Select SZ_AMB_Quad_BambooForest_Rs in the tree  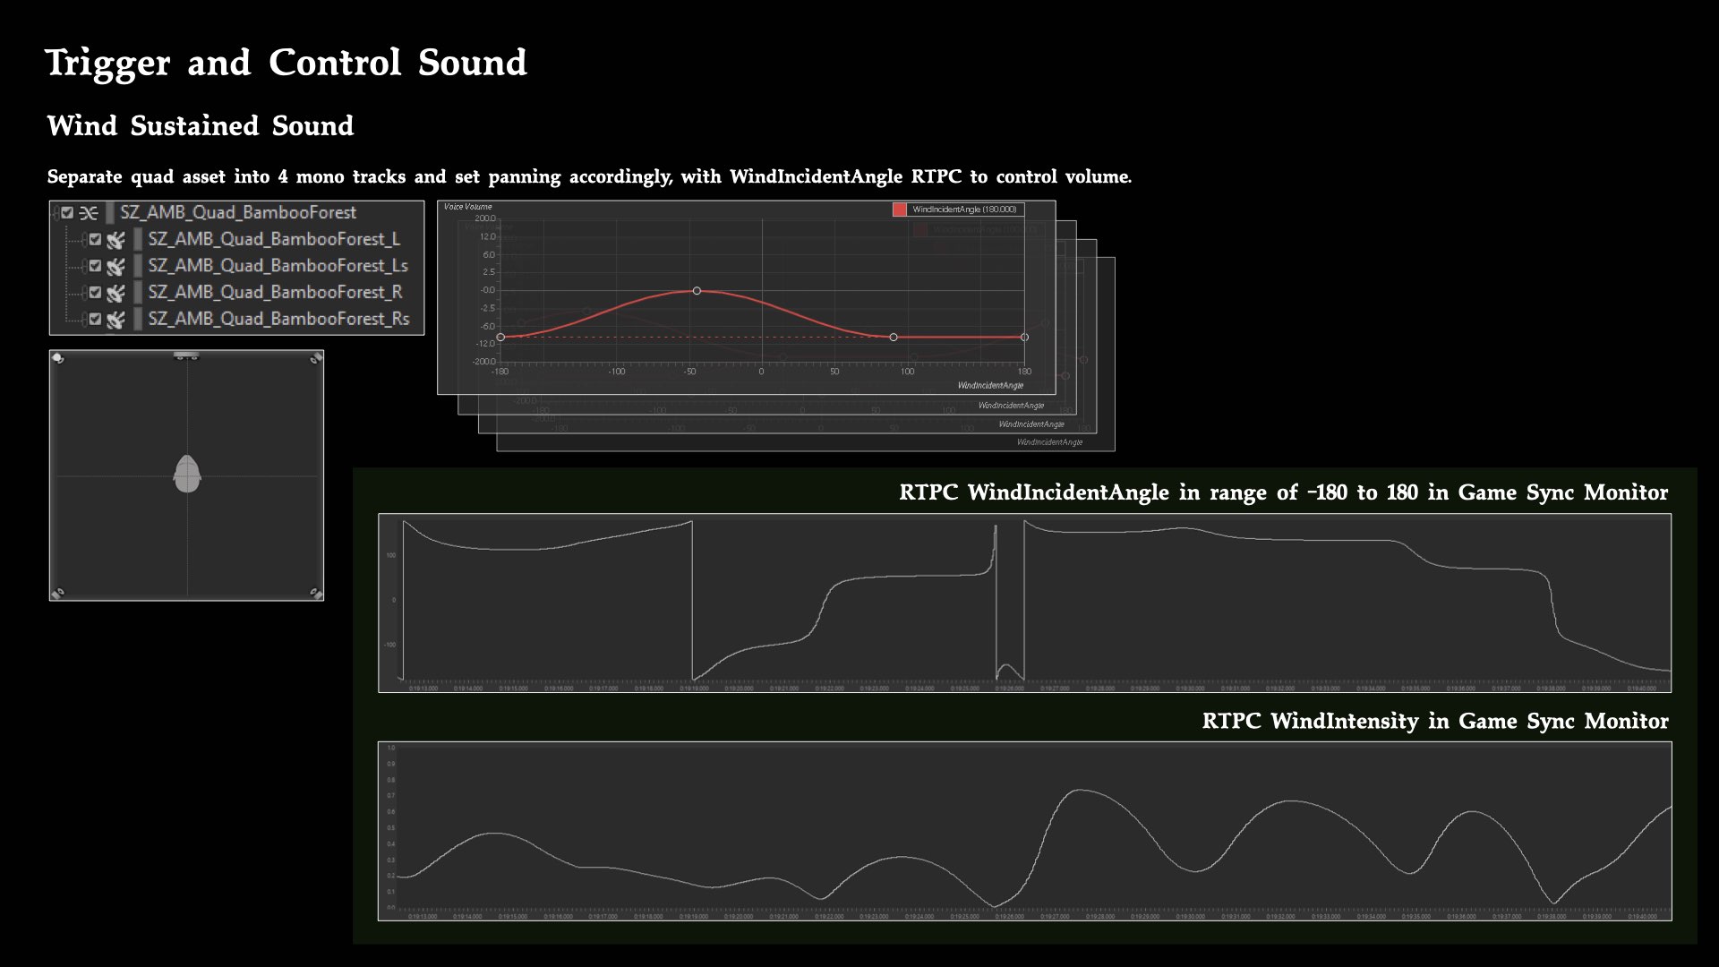(x=236, y=320)
